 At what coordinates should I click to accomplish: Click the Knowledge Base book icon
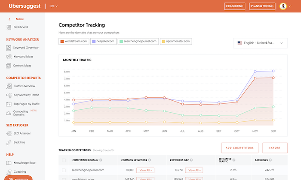tap(9, 163)
